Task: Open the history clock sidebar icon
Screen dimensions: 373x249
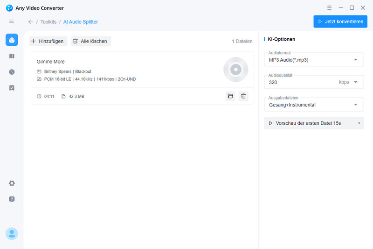Action: 12,72
